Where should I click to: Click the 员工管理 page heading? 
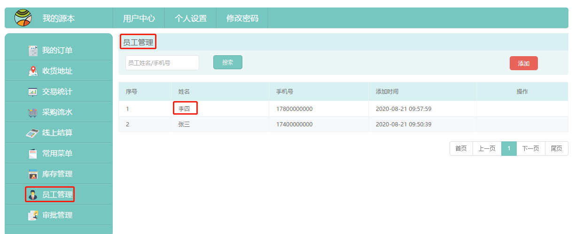(x=138, y=42)
